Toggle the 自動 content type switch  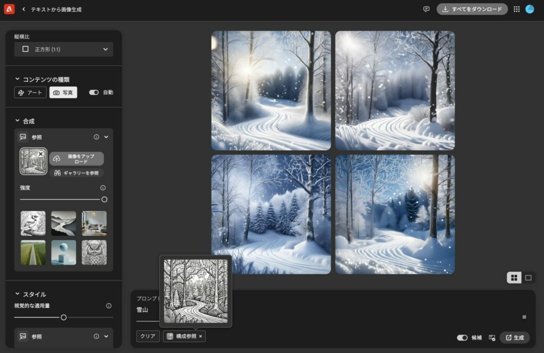pyautogui.click(x=94, y=92)
